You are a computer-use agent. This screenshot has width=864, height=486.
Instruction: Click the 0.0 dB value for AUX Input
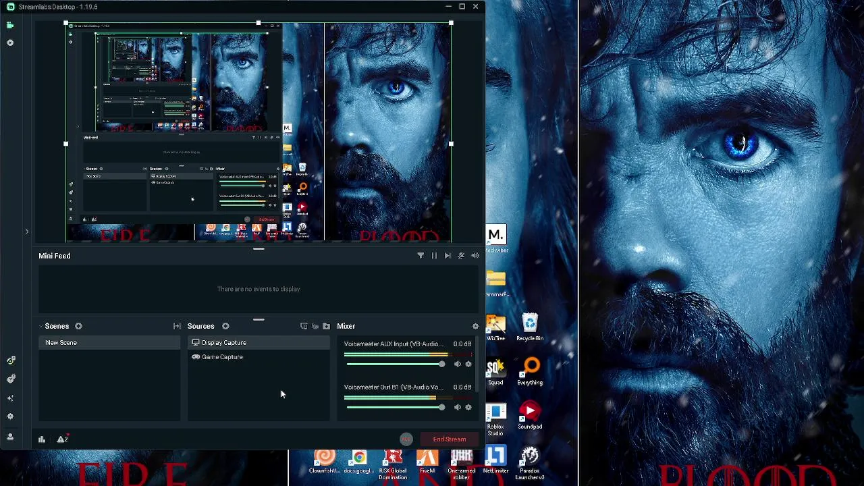point(462,344)
